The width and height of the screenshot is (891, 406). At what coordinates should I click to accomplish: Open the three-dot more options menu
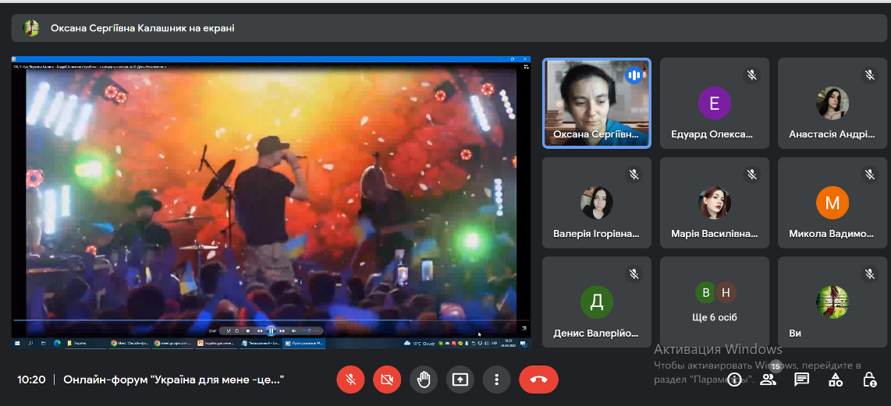coord(496,380)
